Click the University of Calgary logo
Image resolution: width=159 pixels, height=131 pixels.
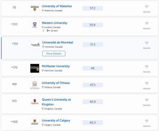[x=35, y=123]
